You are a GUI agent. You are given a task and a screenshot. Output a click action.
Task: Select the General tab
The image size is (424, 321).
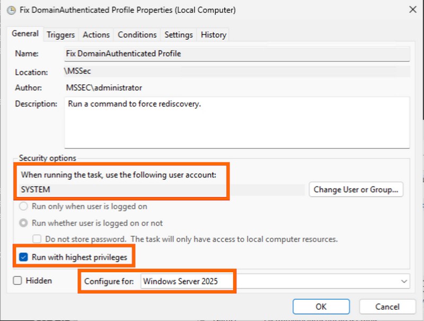pos(25,33)
